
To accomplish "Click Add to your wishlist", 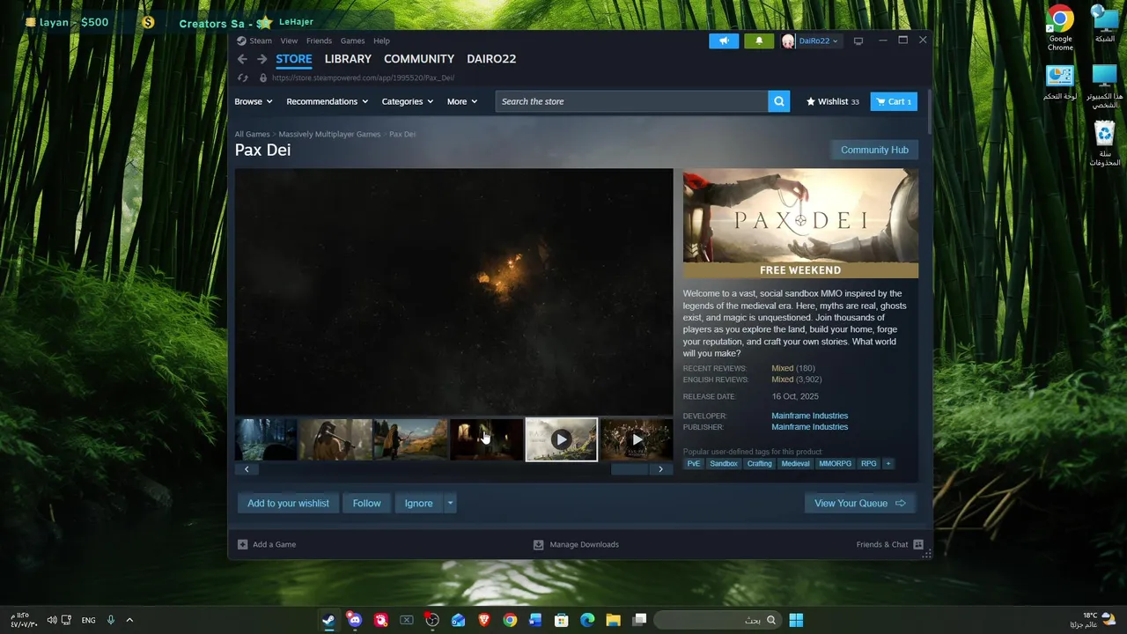I will [x=288, y=503].
